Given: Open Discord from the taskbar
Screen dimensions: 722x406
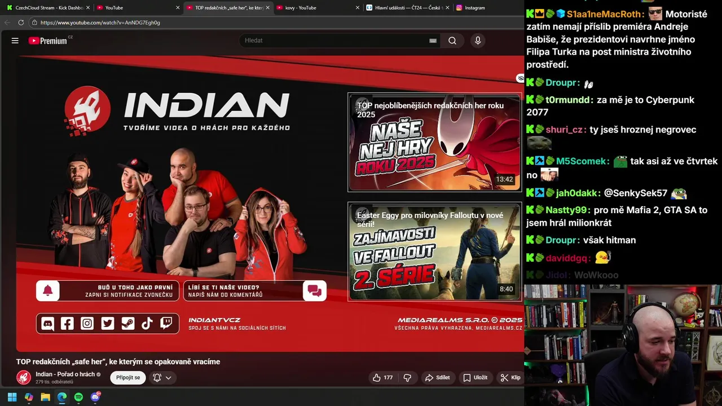Looking at the screenshot, I should [x=95, y=397].
